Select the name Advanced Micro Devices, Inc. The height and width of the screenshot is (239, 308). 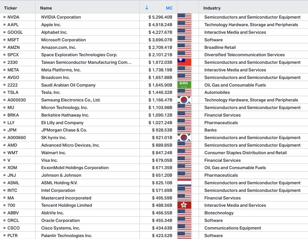click(70, 145)
